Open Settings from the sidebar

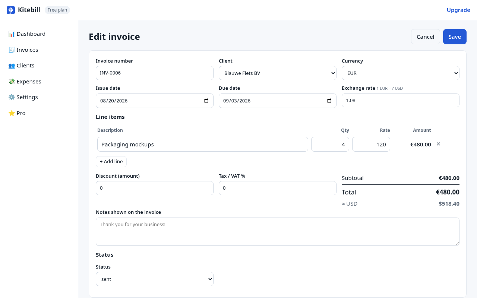click(x=39, y=97)
